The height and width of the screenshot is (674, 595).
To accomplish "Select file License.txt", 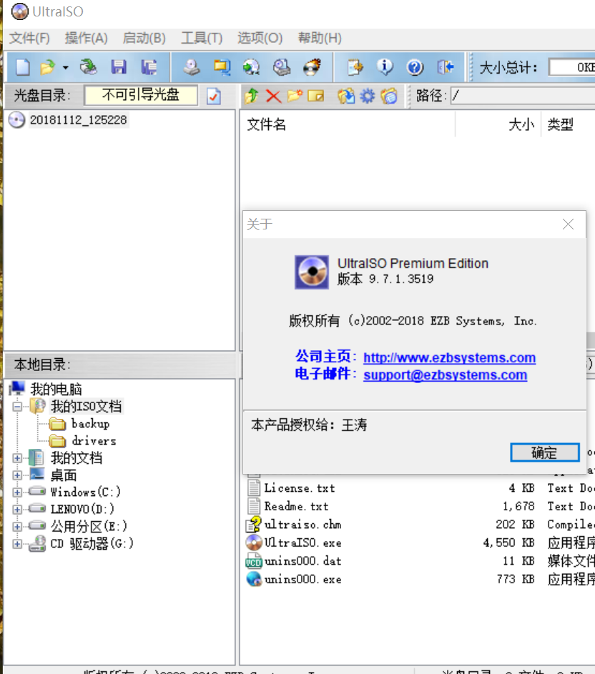I will (300, 488).
